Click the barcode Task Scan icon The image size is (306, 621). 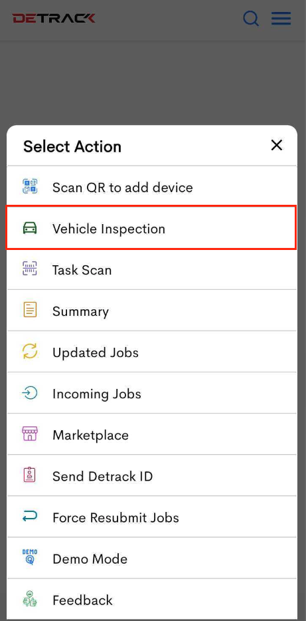[30, 269]
